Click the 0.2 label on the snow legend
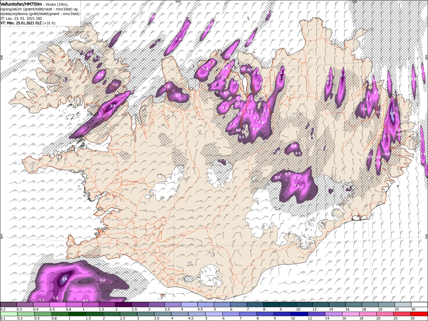This screenshot has height=321, width=428. point(2,309)
